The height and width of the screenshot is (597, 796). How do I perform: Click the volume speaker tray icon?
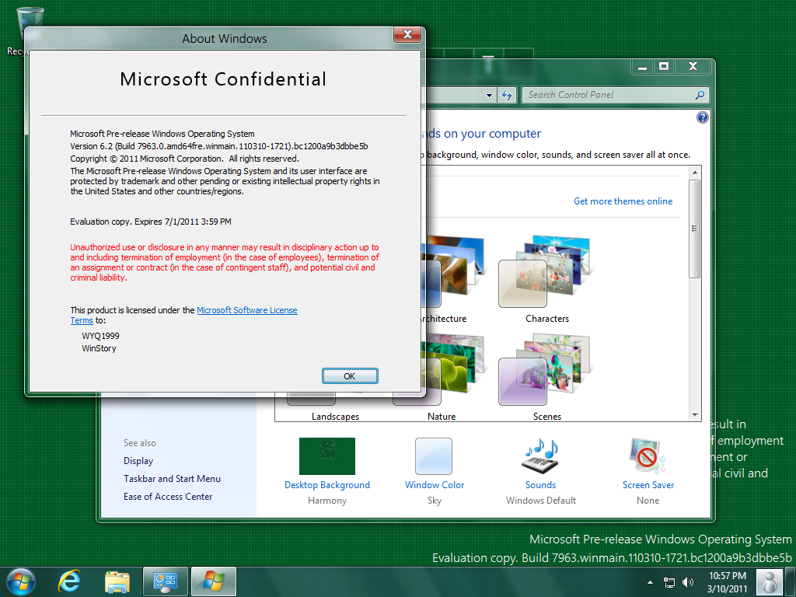687,581
